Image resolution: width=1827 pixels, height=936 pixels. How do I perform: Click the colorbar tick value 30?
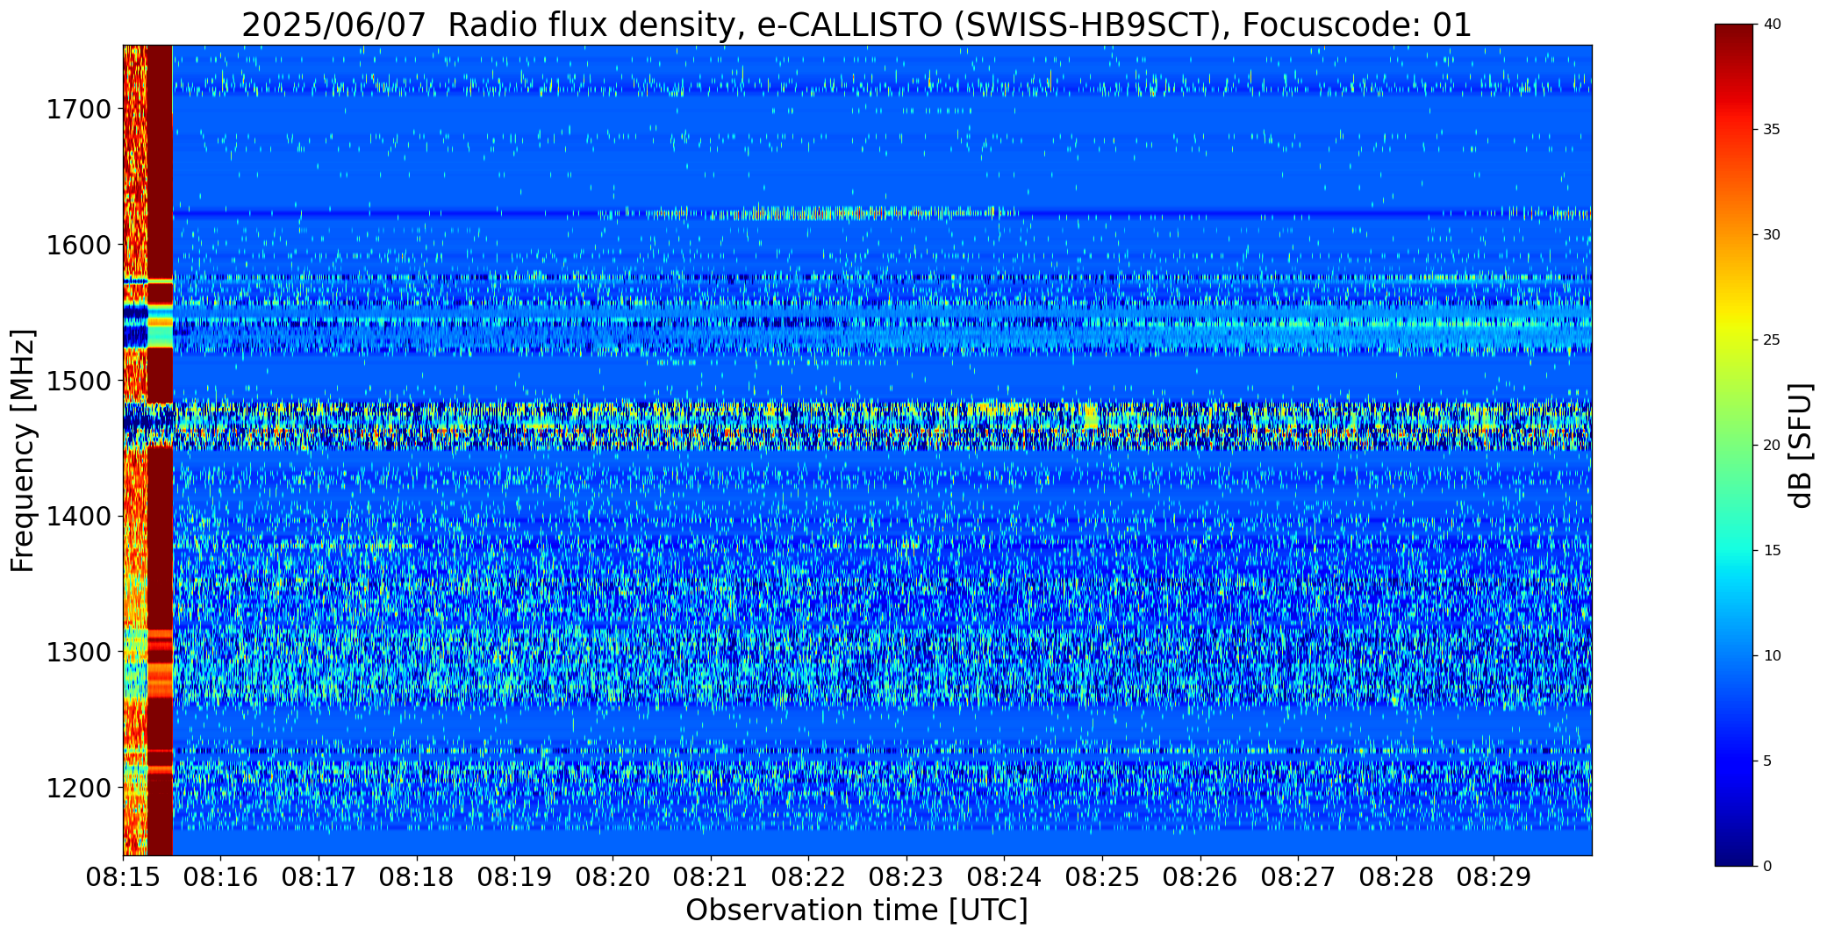click(x=1772, y=235)
